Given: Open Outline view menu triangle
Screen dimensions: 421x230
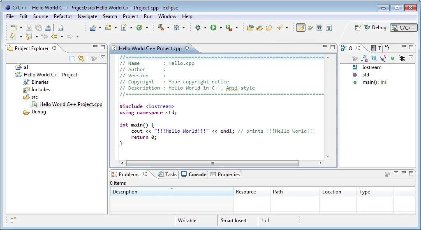Looking at the screenshot, I should pyautogui.click(x=411, y=57).
